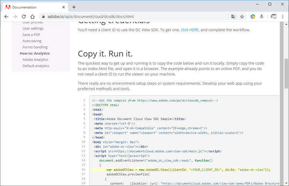Image resolution: width=289 pixels, height=186 pixels.
Task: Open Forms handling sidebar link
Action: [35, 47]
